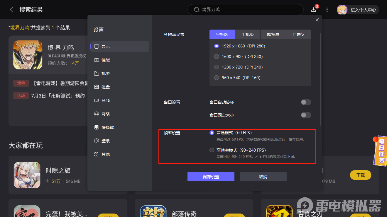Go back using the arrow beside 搜索结果
This screenshot has width=387, height=217.
tap(12, 10)
